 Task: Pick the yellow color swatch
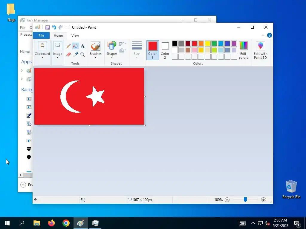pos(208,44)
